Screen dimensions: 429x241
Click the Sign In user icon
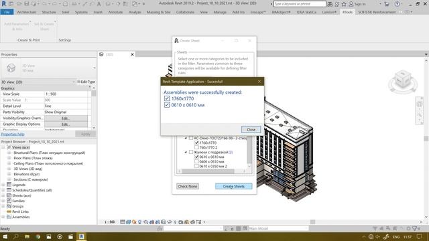coord(351,4)
